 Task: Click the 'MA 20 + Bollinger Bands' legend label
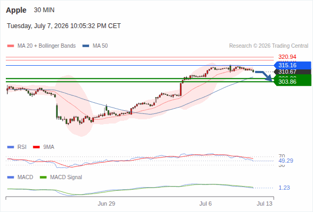point(47,46)
